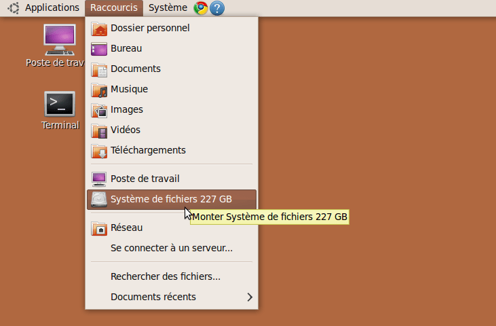This screenshot has height=326, width=496.
Task: Select the Documents label in Raccourcis menu
Action: click(136, 69)
